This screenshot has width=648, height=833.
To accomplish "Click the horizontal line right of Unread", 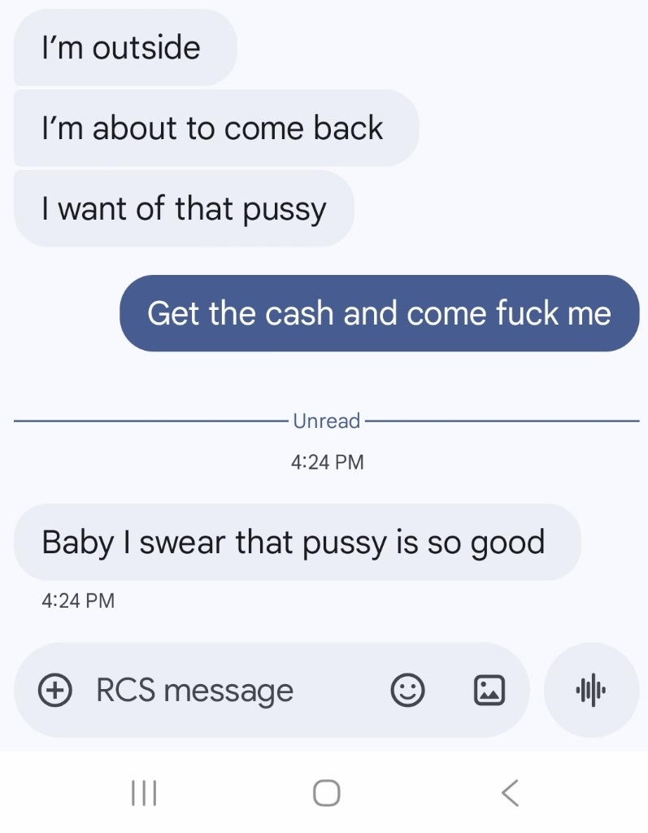I will (x=502, y=421).
